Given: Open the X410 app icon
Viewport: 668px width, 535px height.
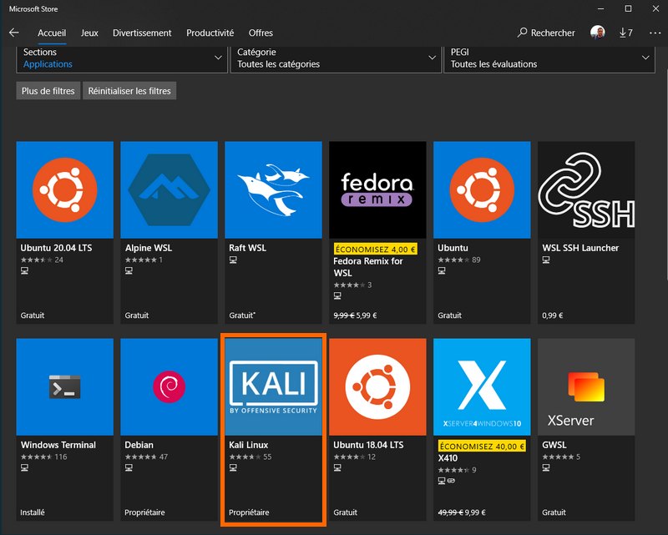Looking at the screenshot, I should pyautogui.click(x=482, y=386).
